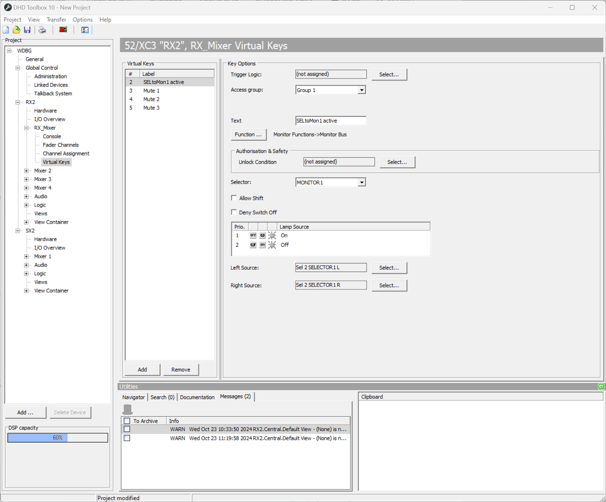The width and height of the screenshot is (606, 502).
Task: Click the DSP capacity progress bar
Action: pyautogui.click(x=58, y=437)
